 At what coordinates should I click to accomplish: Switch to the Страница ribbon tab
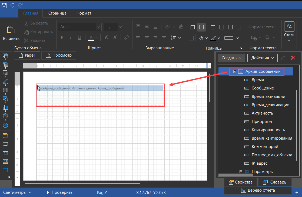[57, 13]
